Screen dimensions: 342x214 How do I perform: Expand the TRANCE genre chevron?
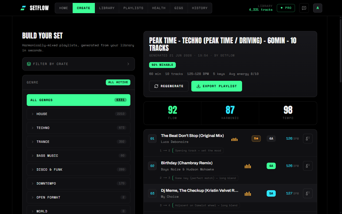33,142
